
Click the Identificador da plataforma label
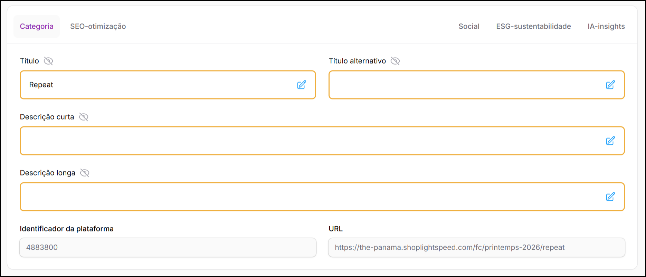click(67, 229)
